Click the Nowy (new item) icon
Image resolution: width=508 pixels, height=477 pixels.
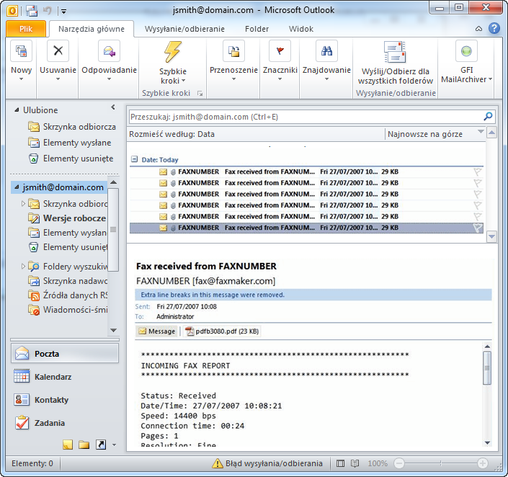22,51
